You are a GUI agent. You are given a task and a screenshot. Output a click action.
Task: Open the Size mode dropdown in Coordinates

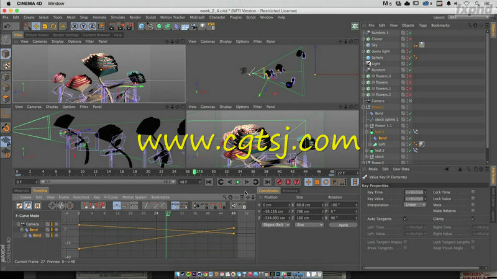click(309, 225)
